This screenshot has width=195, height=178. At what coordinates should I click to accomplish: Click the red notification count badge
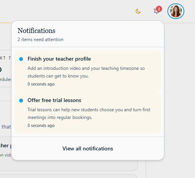(x=159, y=9)
